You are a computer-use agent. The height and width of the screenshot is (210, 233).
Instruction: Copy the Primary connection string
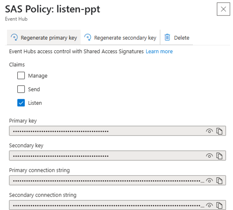[219, 181]
